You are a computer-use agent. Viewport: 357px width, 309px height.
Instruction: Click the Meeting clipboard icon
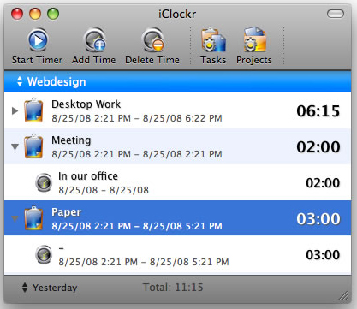[x=33, y=146]
